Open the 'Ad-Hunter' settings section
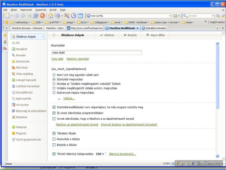This screenshot has width=226, height=170. coord(20,105)
